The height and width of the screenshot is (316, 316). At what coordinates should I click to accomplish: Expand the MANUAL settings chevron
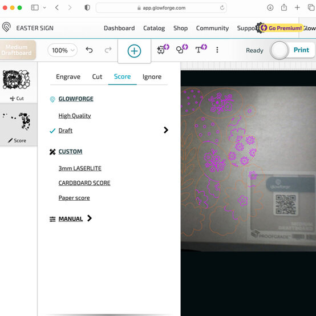coord(90,218)
